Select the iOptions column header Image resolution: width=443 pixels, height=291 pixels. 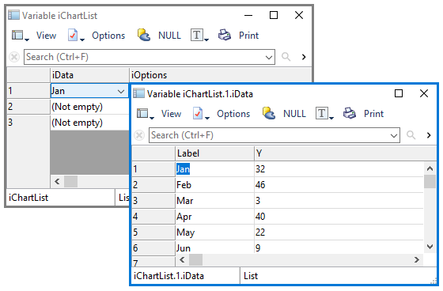point(221,75)
